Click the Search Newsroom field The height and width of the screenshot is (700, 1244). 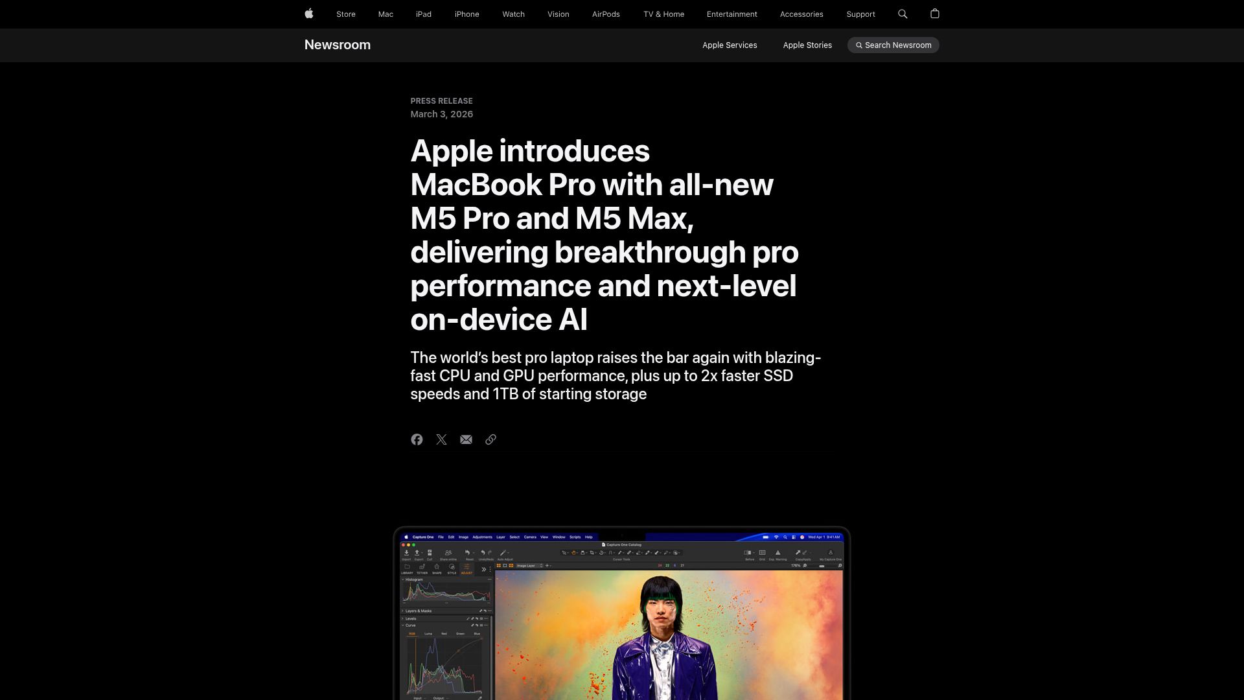point(893,45)
